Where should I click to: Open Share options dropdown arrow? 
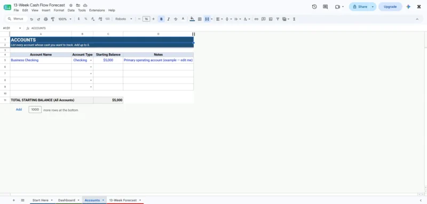point(372,7)
